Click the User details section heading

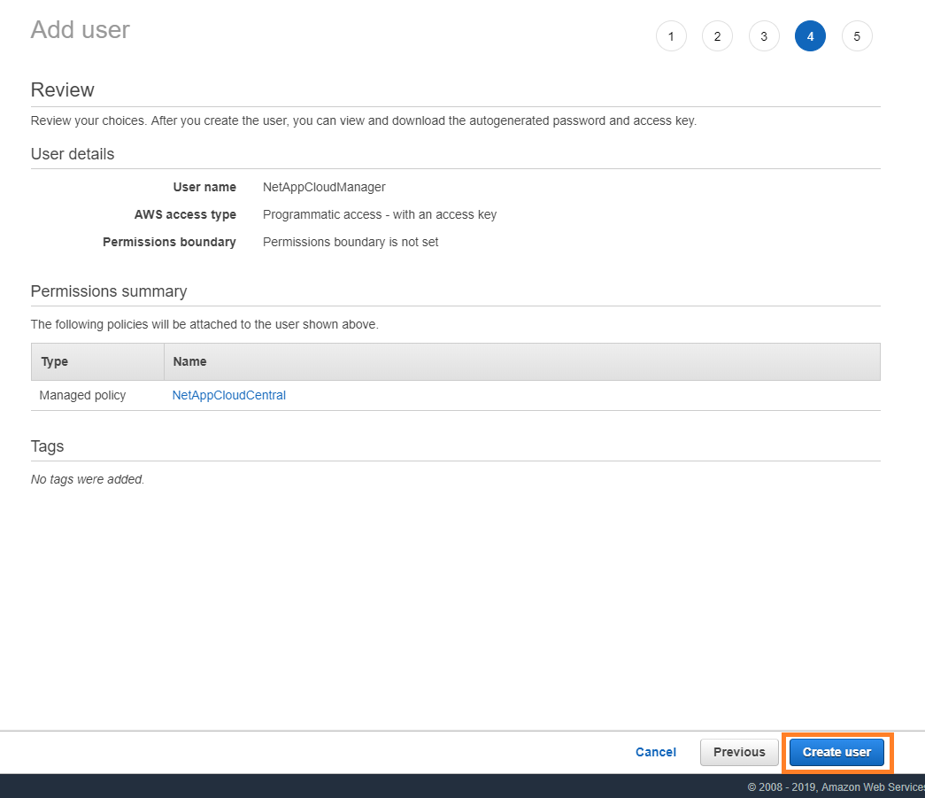coord(73,154)
